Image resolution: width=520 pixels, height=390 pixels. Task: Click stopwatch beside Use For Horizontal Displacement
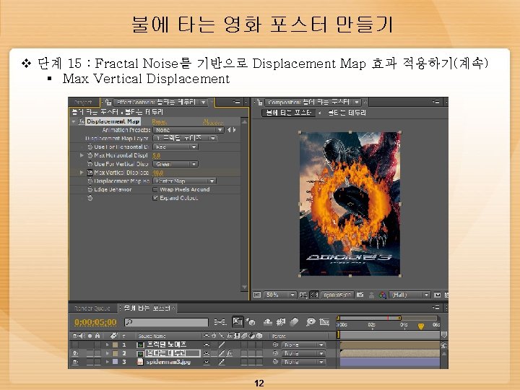pyautogui.click(x=90, y=147)
